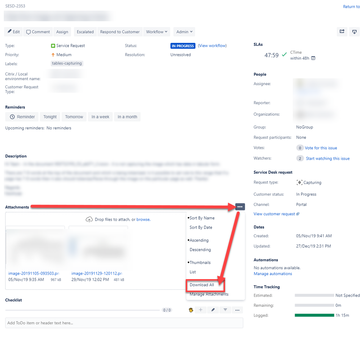The height and width of the screenshot is (337, 360).
Task: Click the tables-capturing label
Action: (x=67, y=63)
